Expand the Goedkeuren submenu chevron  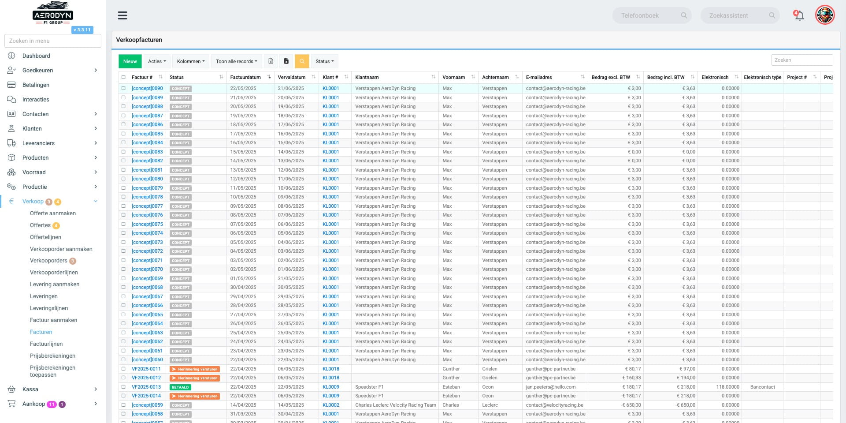pos(96,70)
